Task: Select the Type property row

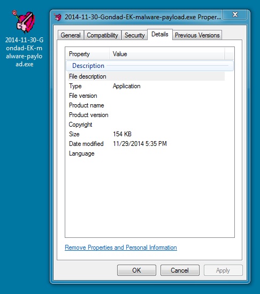Action: [x=147, y=86]
